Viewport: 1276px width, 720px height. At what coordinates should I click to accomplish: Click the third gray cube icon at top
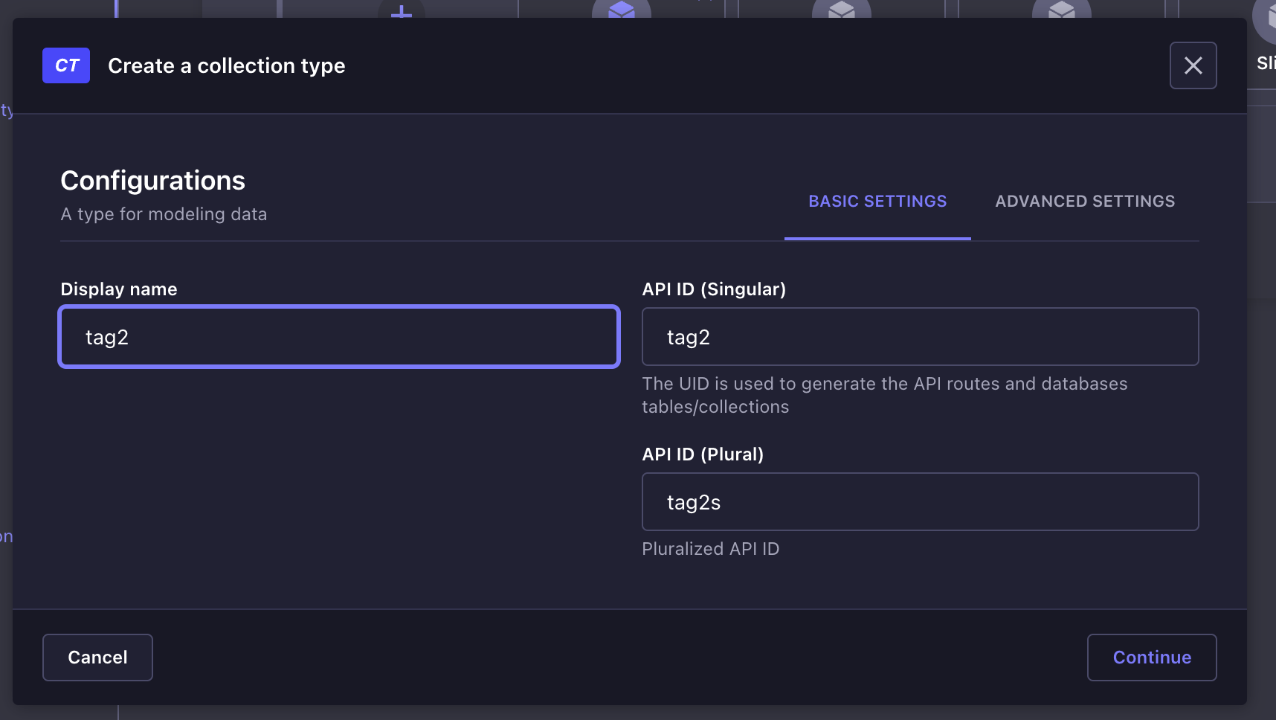click(x=1062, y=9)
